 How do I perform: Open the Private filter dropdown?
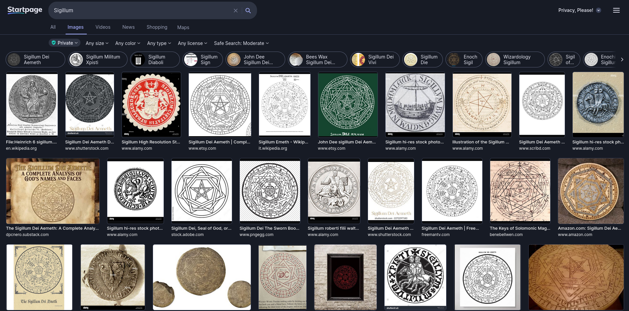(65, 43)
